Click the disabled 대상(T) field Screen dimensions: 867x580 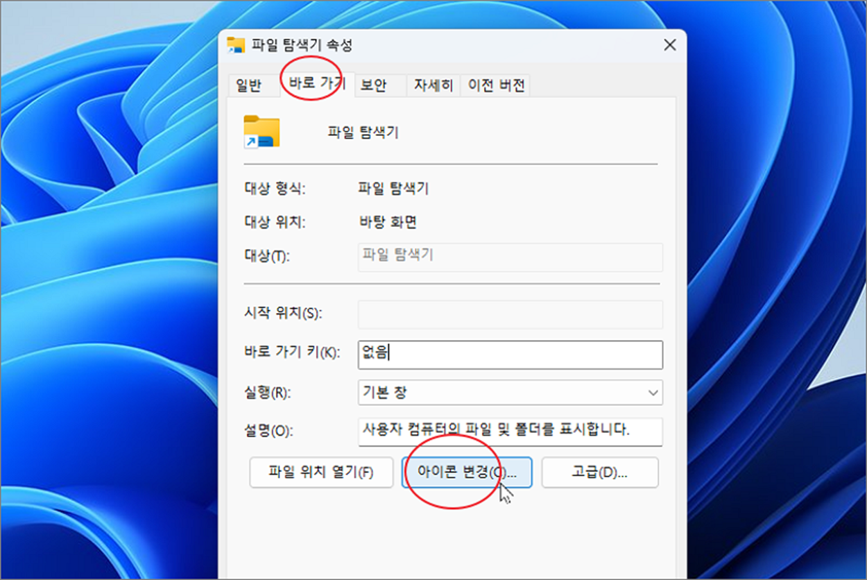(x=510, y=257)
